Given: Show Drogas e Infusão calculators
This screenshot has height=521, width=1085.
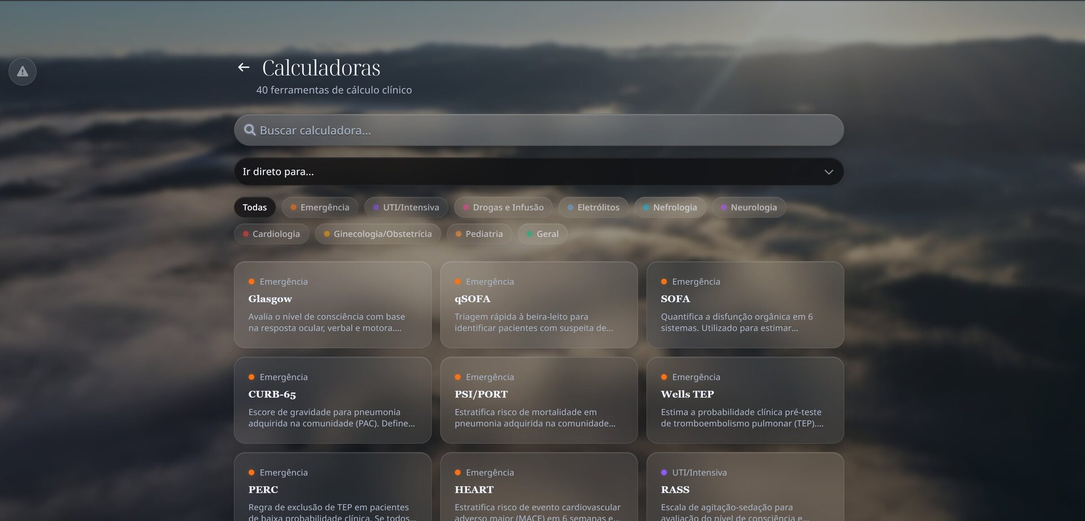Looking at the screenshot, I should coord(503,207).
